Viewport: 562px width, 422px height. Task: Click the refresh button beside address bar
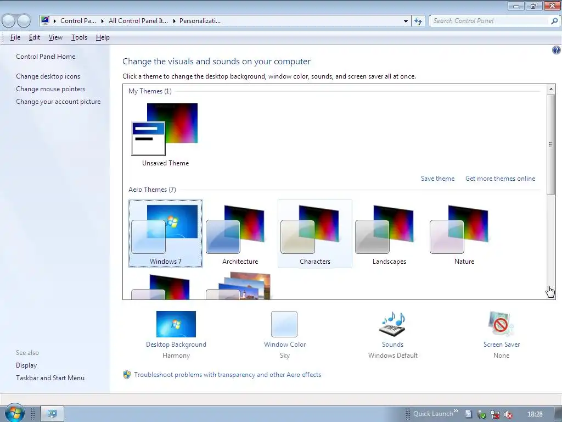point(418,21)
